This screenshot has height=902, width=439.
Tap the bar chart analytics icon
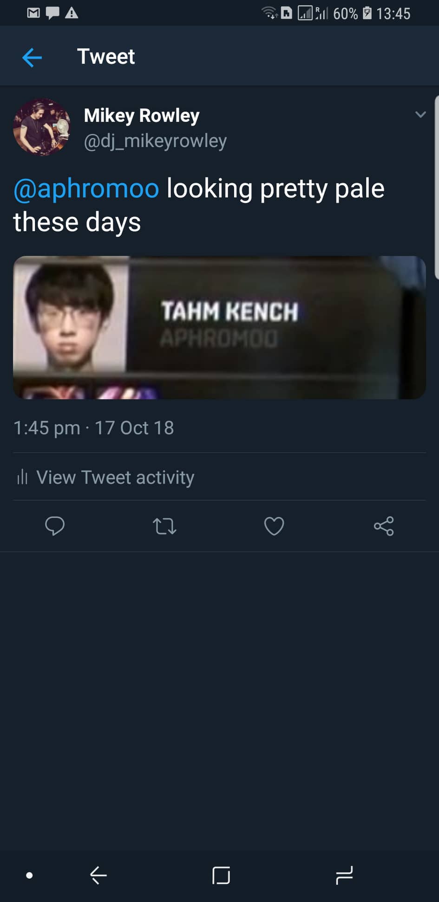[22, 477]
